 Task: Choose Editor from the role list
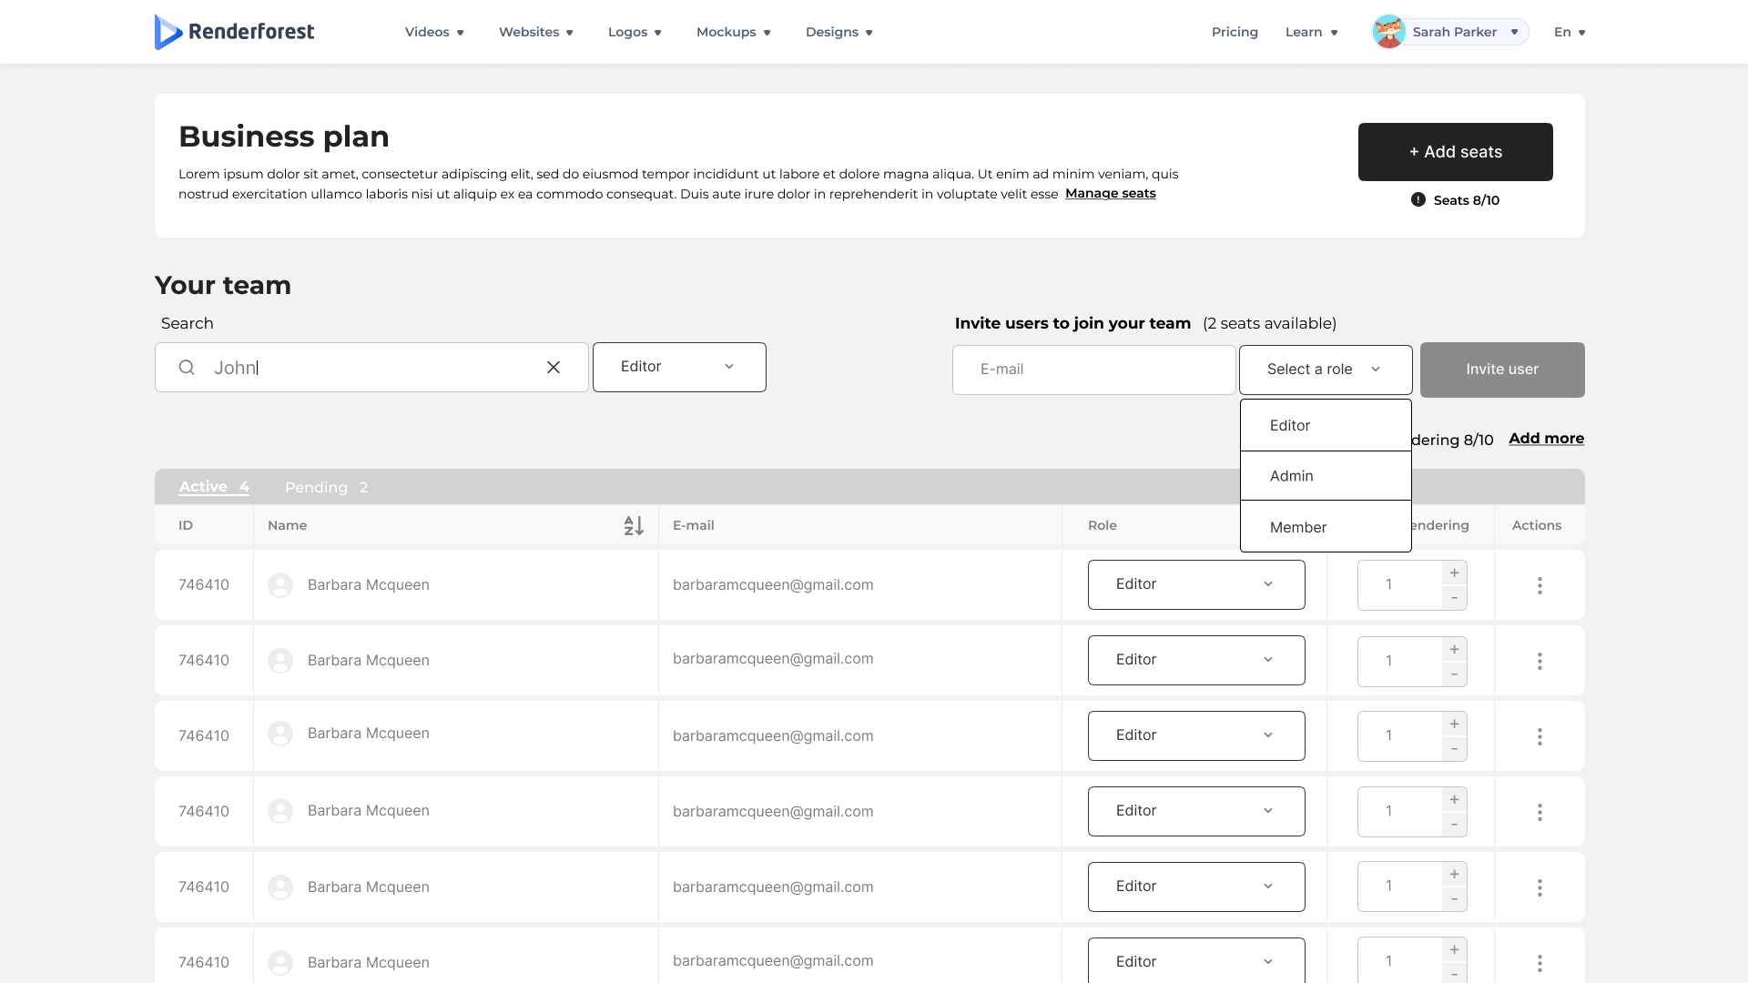1326,425
